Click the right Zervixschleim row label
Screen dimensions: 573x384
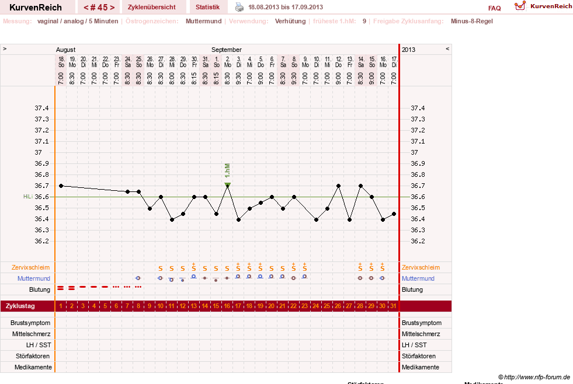421,267
